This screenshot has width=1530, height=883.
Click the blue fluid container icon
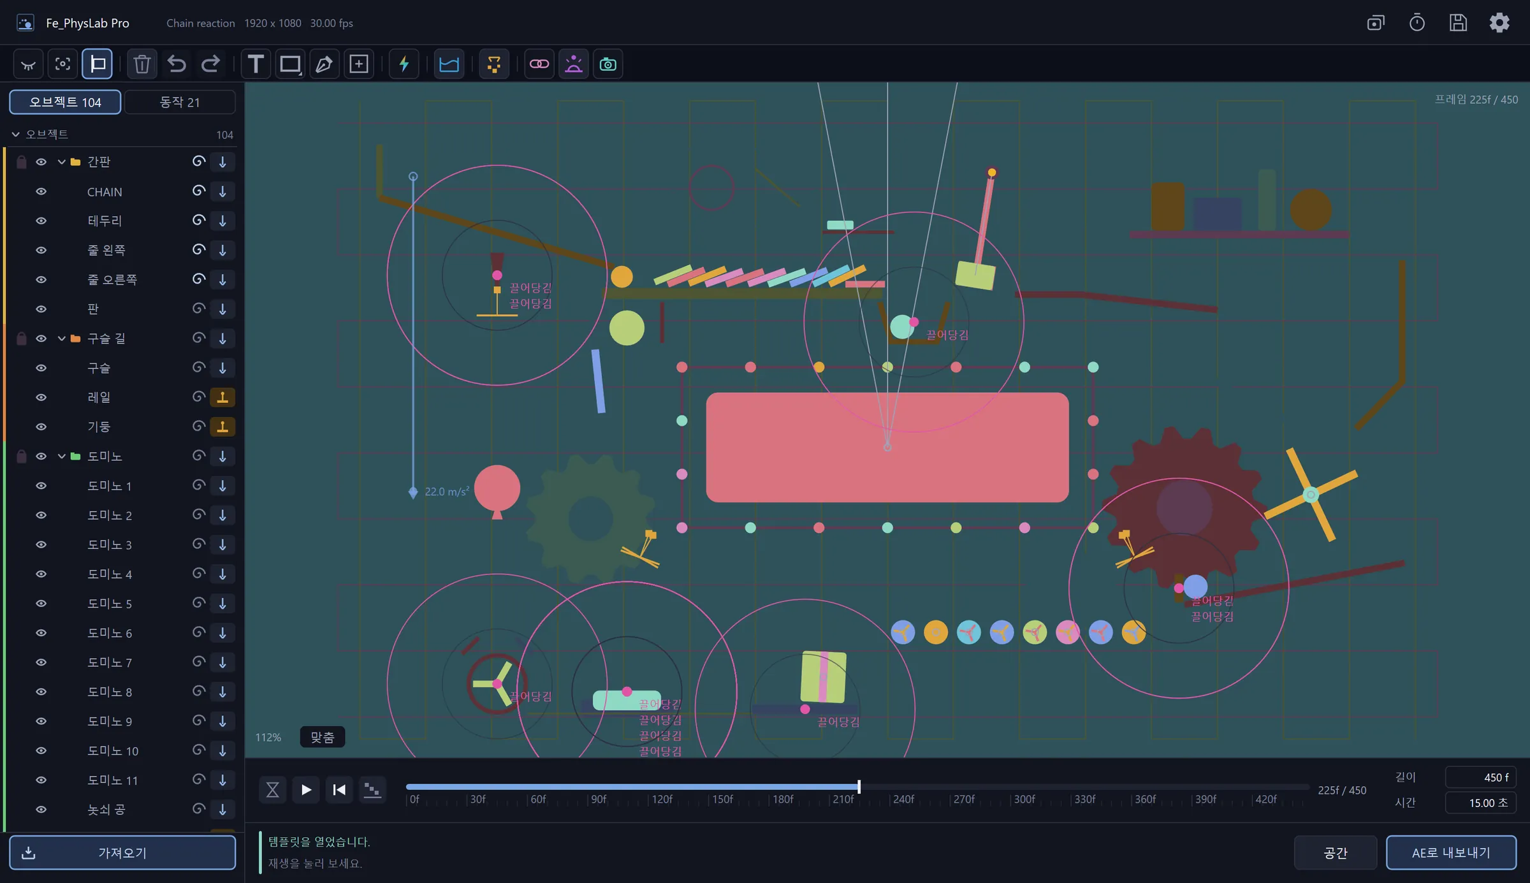[x=449, y=64]
